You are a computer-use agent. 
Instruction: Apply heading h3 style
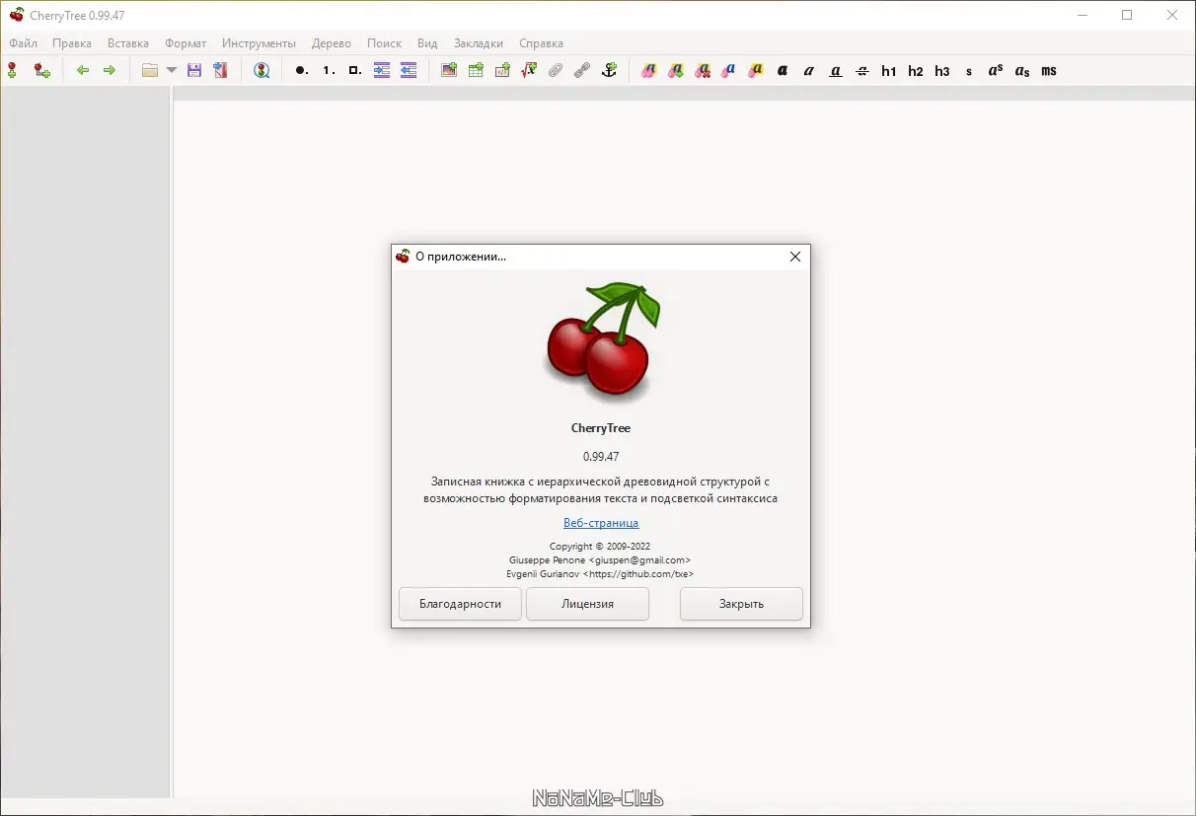pos(942,71)
